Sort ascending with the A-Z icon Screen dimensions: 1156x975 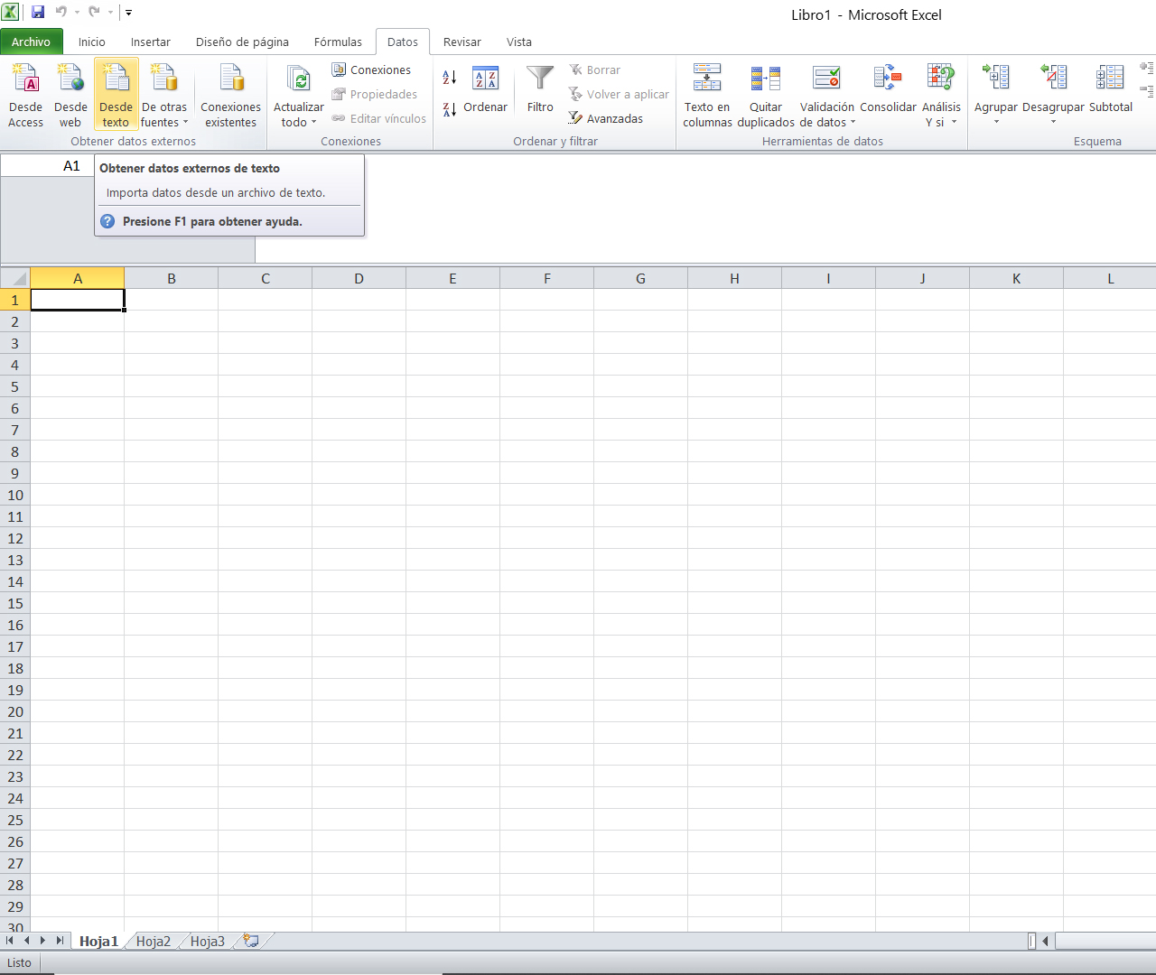450,79
